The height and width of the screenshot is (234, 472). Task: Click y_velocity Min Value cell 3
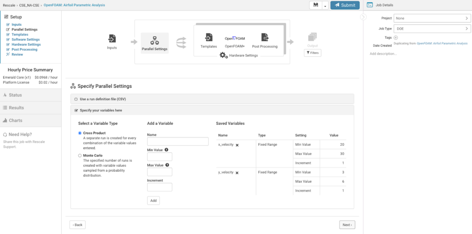click(333, 172)
